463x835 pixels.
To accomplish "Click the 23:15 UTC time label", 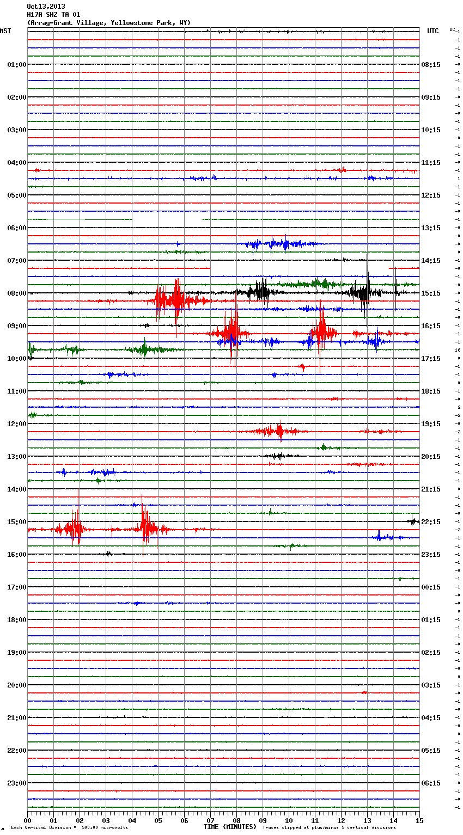I will [431, 555].
